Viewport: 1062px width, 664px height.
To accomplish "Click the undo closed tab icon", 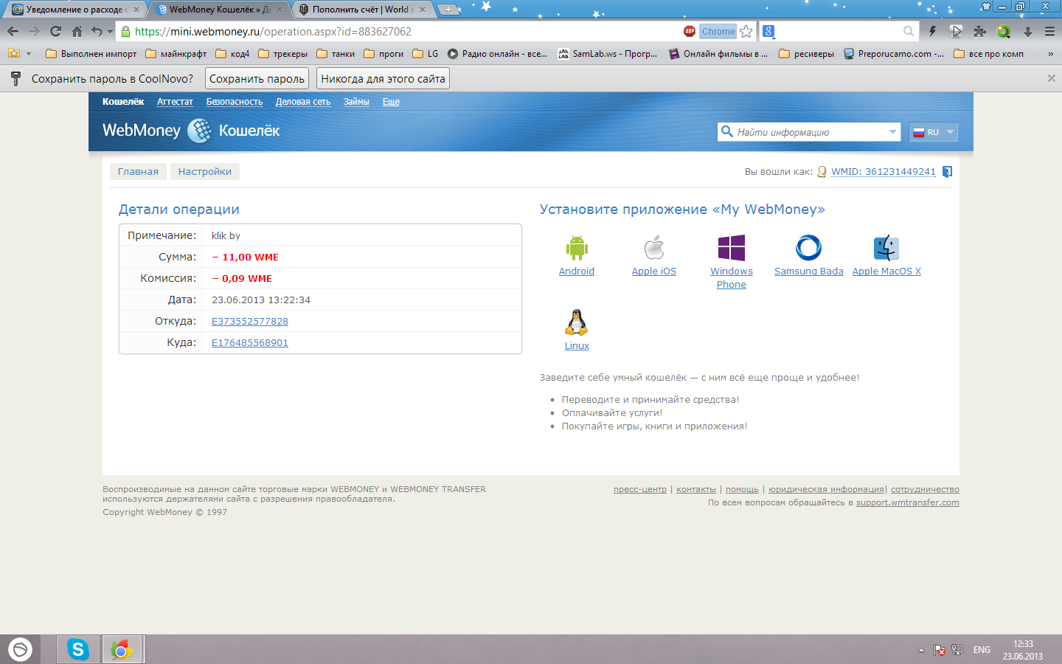I will 97,31.
